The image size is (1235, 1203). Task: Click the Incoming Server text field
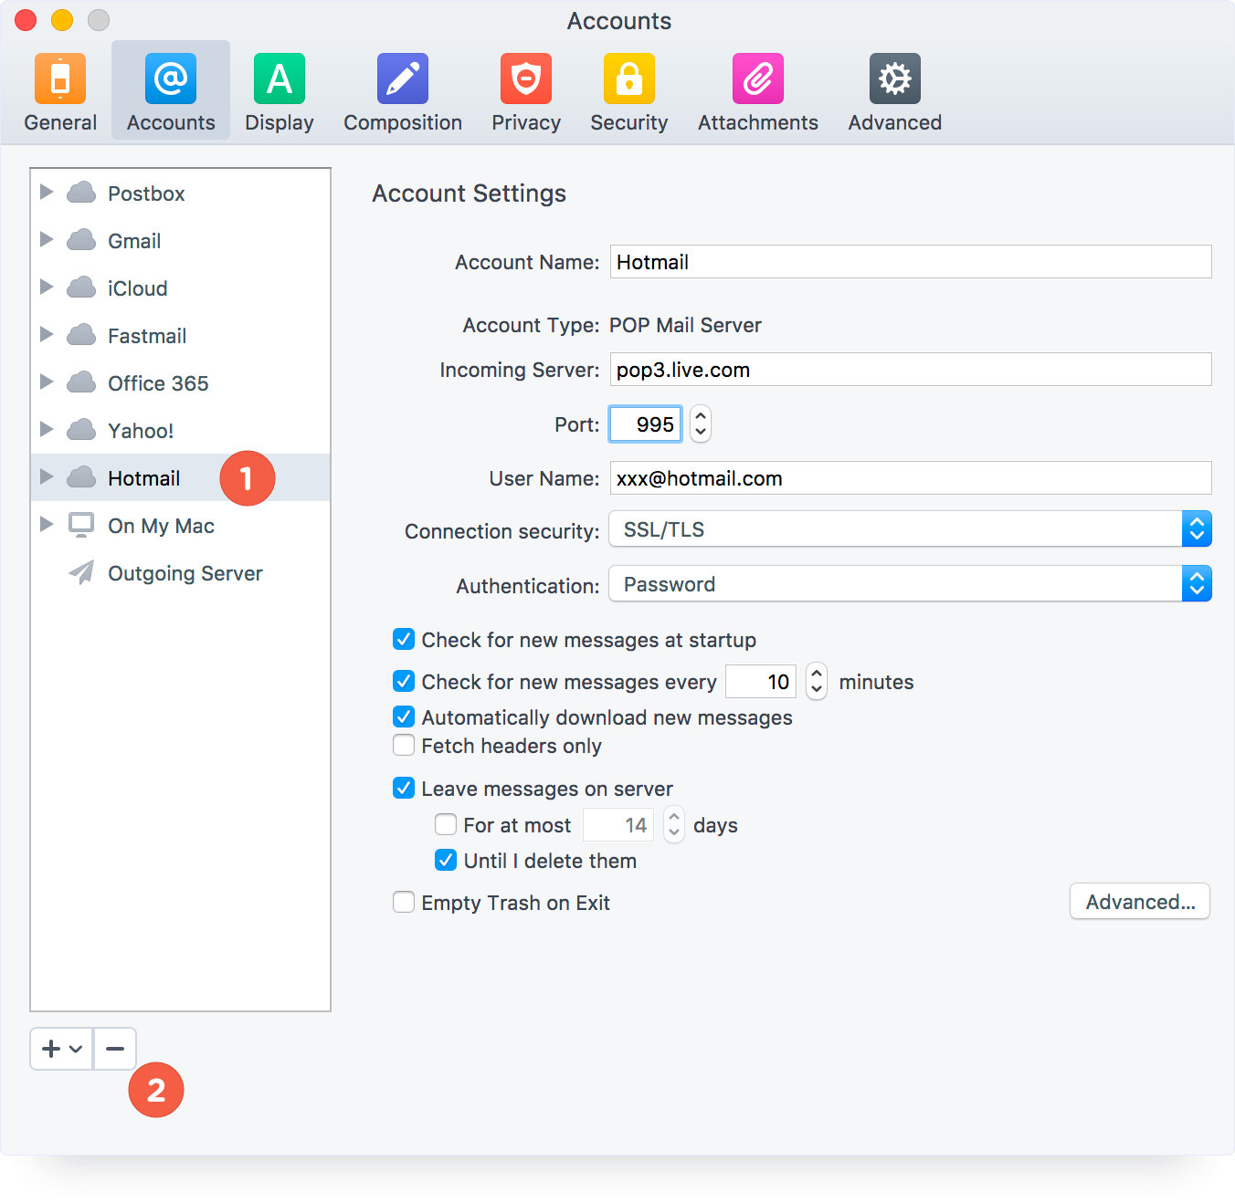click(910, 370)
